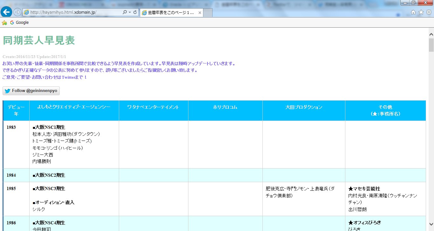Open the address bar dropdown arrow
This screenshot has height=231, width=434.
click(x=130, y=12)
